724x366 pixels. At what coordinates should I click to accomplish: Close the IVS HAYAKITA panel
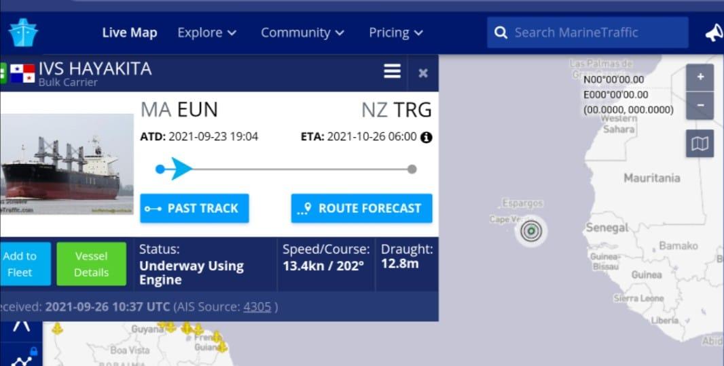[x=423, y=73]
